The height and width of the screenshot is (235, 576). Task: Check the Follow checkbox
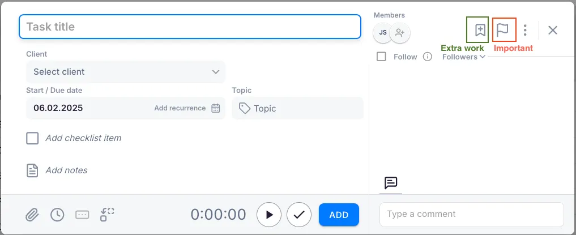coord(382,57)
